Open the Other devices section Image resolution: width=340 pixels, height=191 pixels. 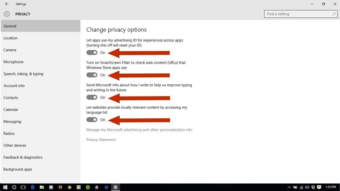coord(40,145)
